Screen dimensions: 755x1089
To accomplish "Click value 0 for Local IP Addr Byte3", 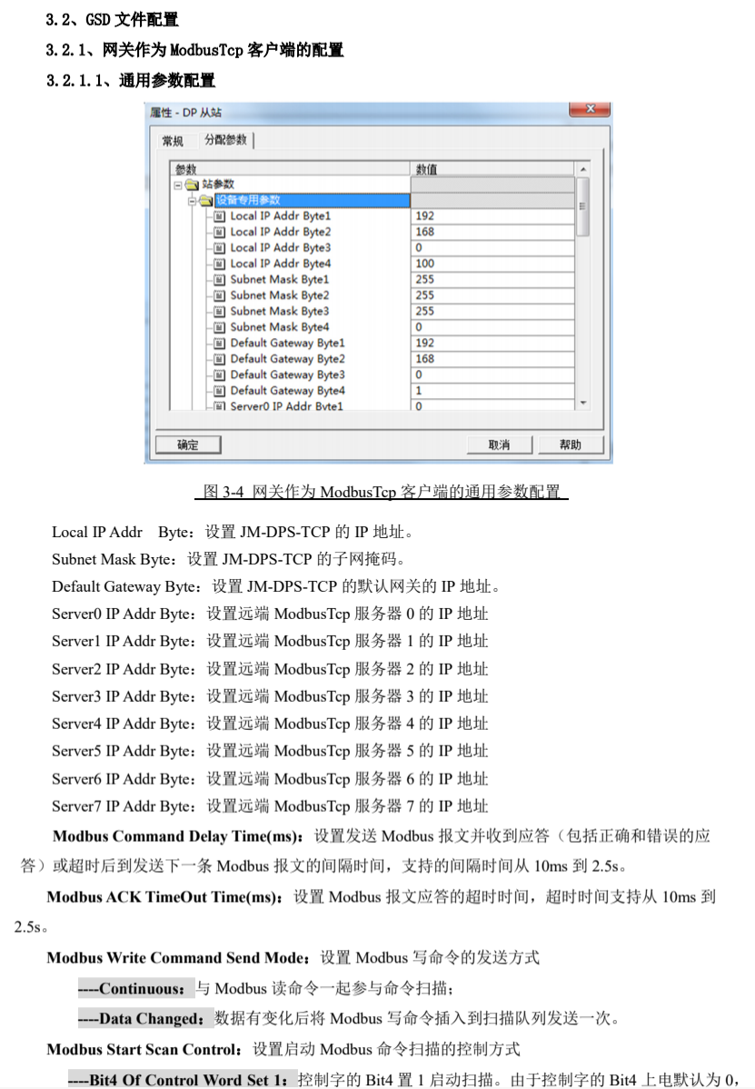I will (x=492, y=248).
